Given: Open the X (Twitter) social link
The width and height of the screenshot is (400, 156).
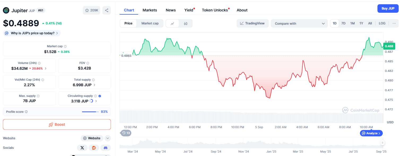Looking at the screenshot, I should point(82,148).
